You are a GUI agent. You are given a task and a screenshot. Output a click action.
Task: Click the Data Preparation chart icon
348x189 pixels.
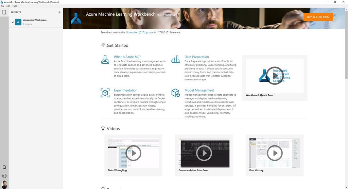[x=176, y=59]
